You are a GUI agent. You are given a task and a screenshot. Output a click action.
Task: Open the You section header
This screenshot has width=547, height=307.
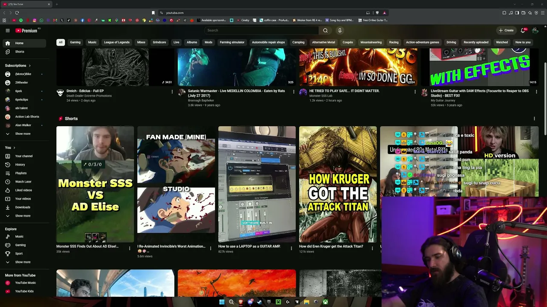click(10, 148)
